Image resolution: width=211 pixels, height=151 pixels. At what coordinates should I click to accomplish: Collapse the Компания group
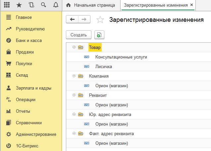[74, 76]
